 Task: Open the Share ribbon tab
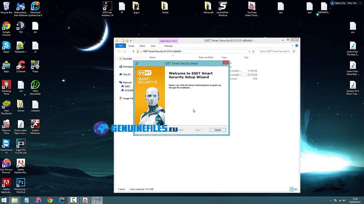click(142, 46)
